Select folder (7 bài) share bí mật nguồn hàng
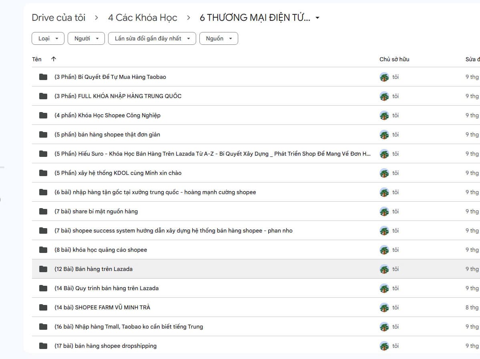Image resolution: width=480 pixels, height=359 pixels. [x=96, y=211]
